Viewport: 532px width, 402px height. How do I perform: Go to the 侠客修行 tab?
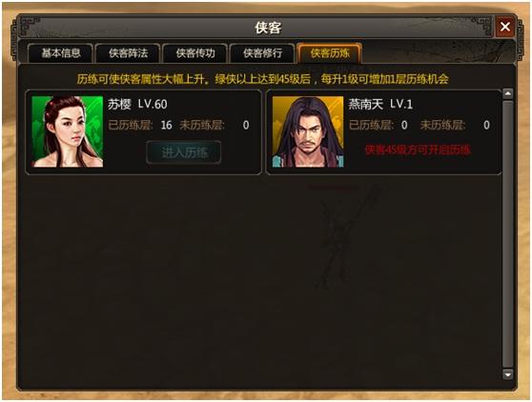point(262,53)
